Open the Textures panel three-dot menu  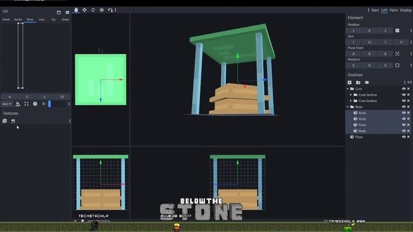(x=70, y=121)
